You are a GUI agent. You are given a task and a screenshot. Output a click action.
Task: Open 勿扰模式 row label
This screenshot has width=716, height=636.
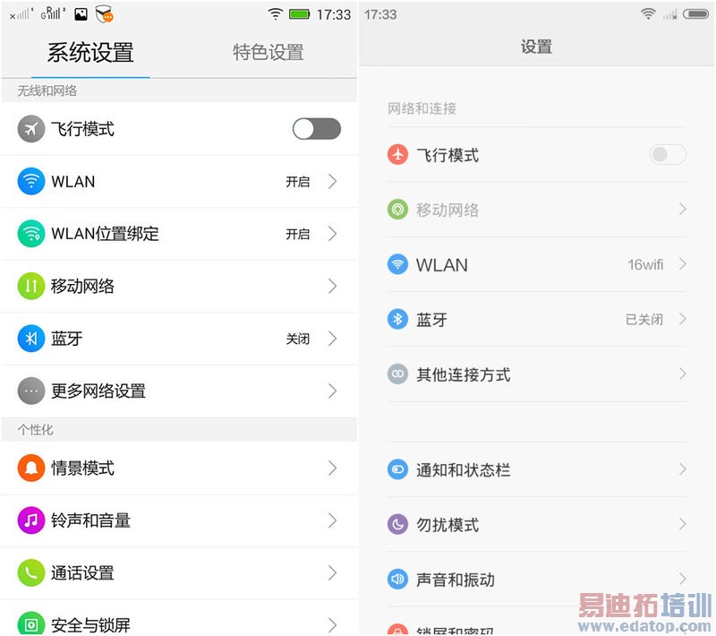(x=447, y=525)
